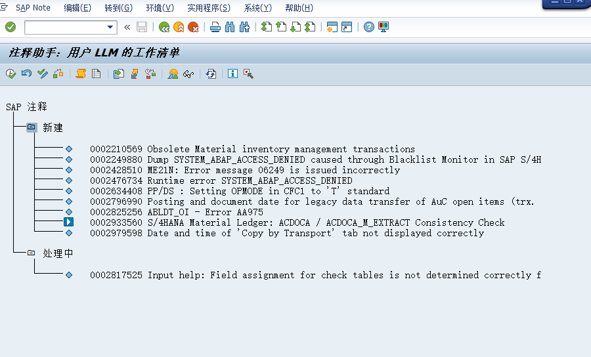Open Help via question mark icon

[368, 27]
